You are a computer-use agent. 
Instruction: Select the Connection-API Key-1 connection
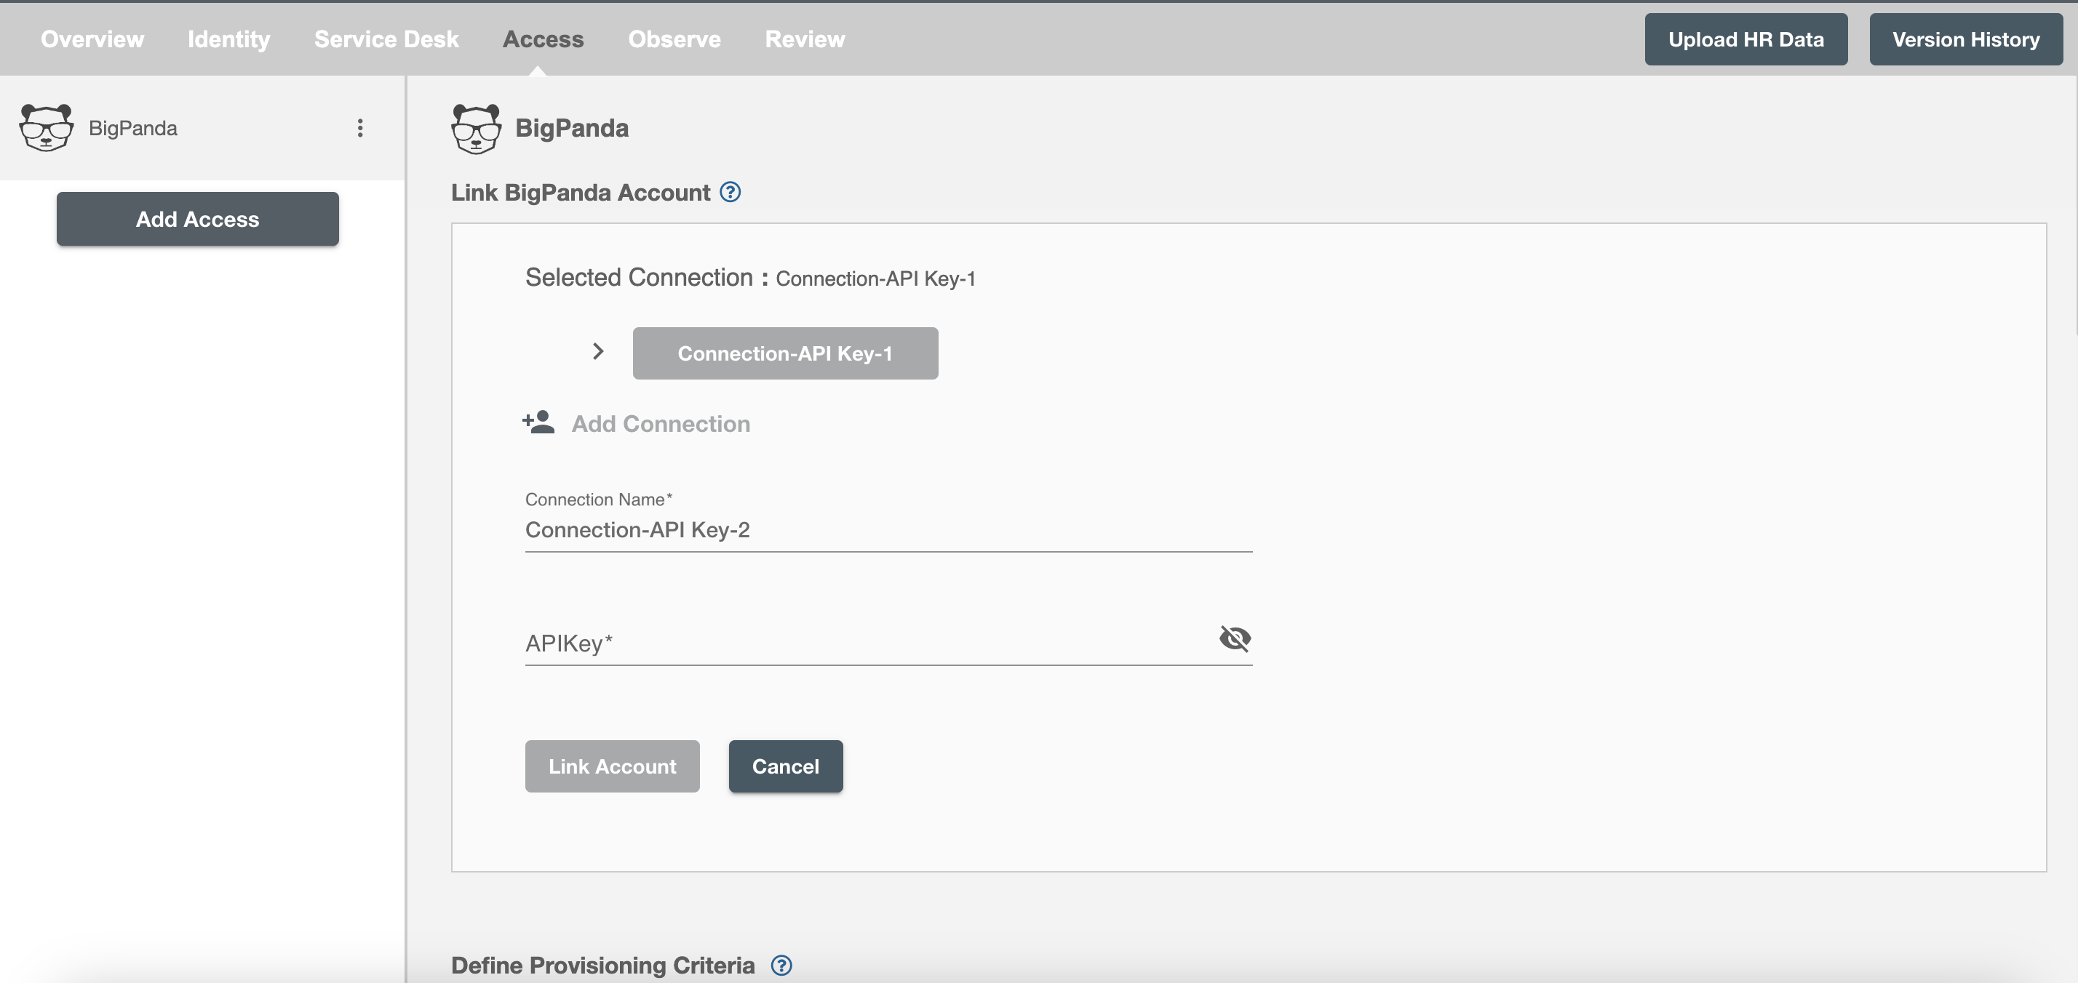[x=784, y=353]
